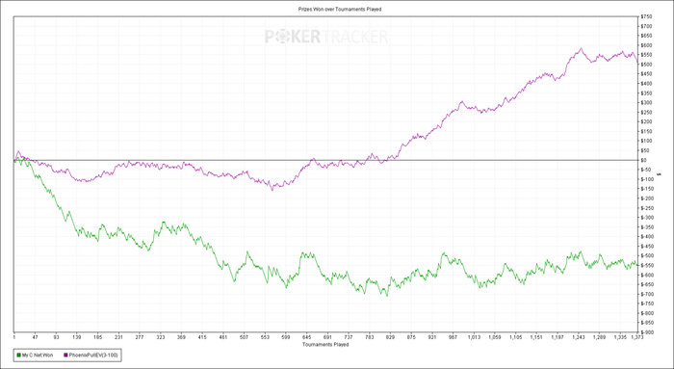Viewport: 674px width, 369px height.
Task: Click the $-900 y-axis label
Action: click(647, 332)
